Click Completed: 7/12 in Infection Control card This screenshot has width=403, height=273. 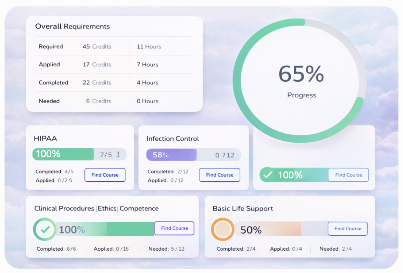[x=168, y=171]
